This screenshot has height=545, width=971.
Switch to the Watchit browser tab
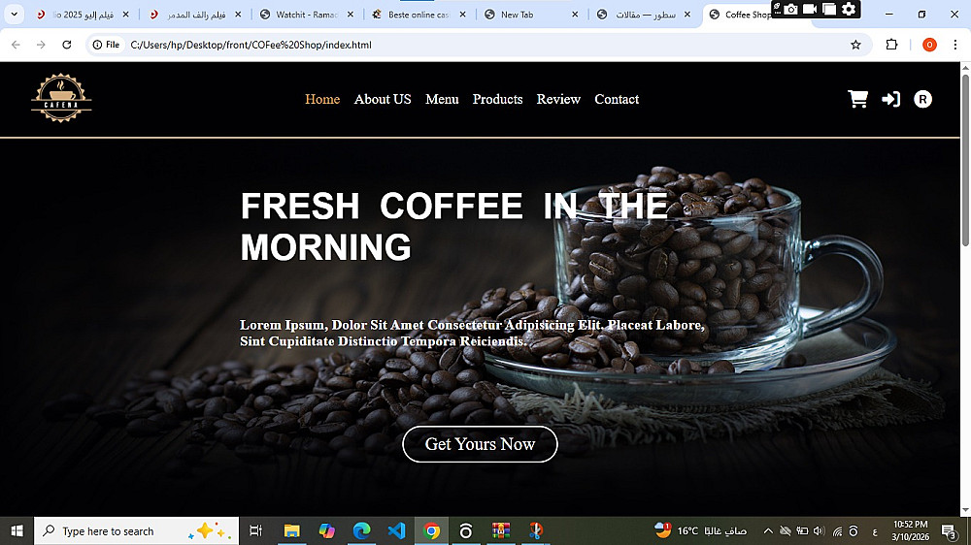(x=307, y=15)
